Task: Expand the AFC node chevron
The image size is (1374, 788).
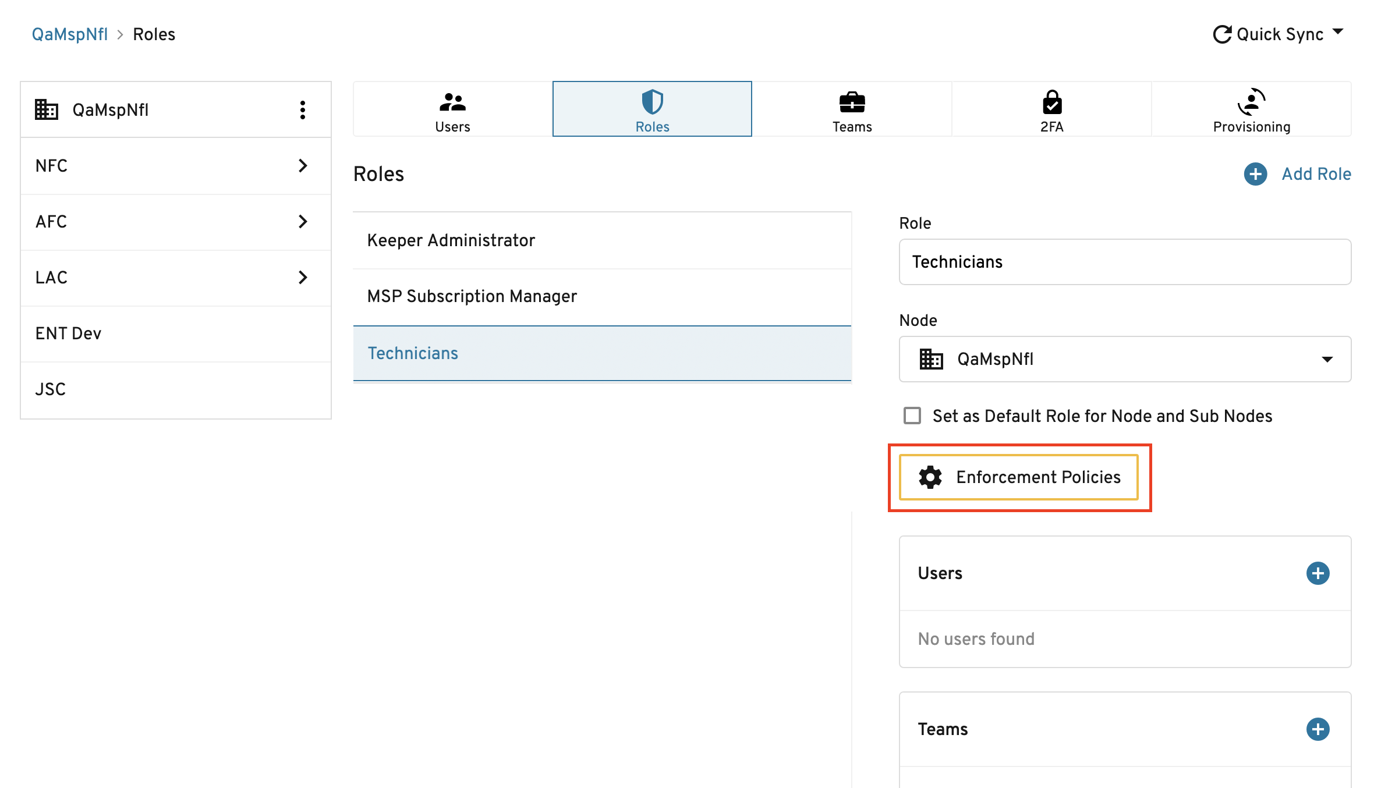Action: pos(302,222)
